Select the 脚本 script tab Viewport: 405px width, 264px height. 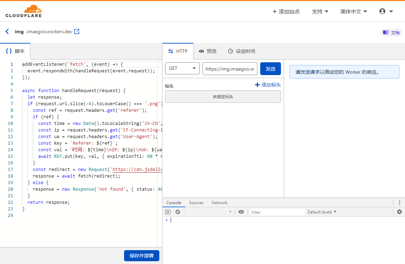click(15, 51)
